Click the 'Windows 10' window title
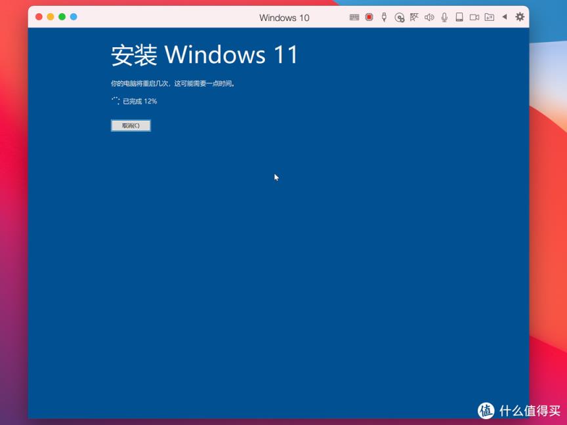The image size is (567, 425). pos(284,18)
